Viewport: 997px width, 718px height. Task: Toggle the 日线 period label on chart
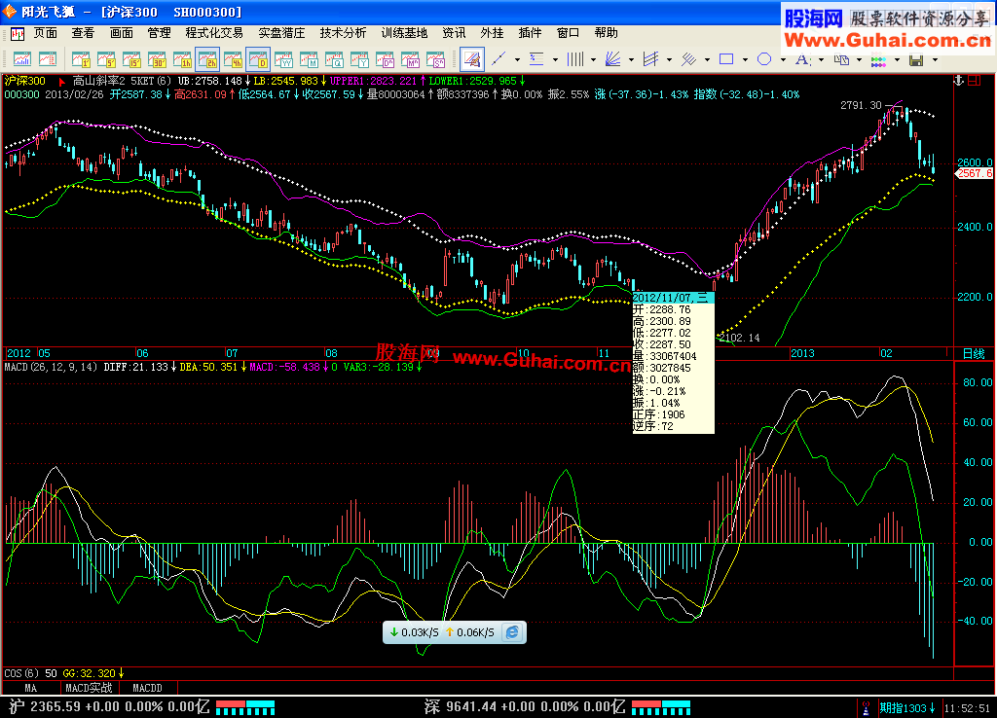(974, 353)
